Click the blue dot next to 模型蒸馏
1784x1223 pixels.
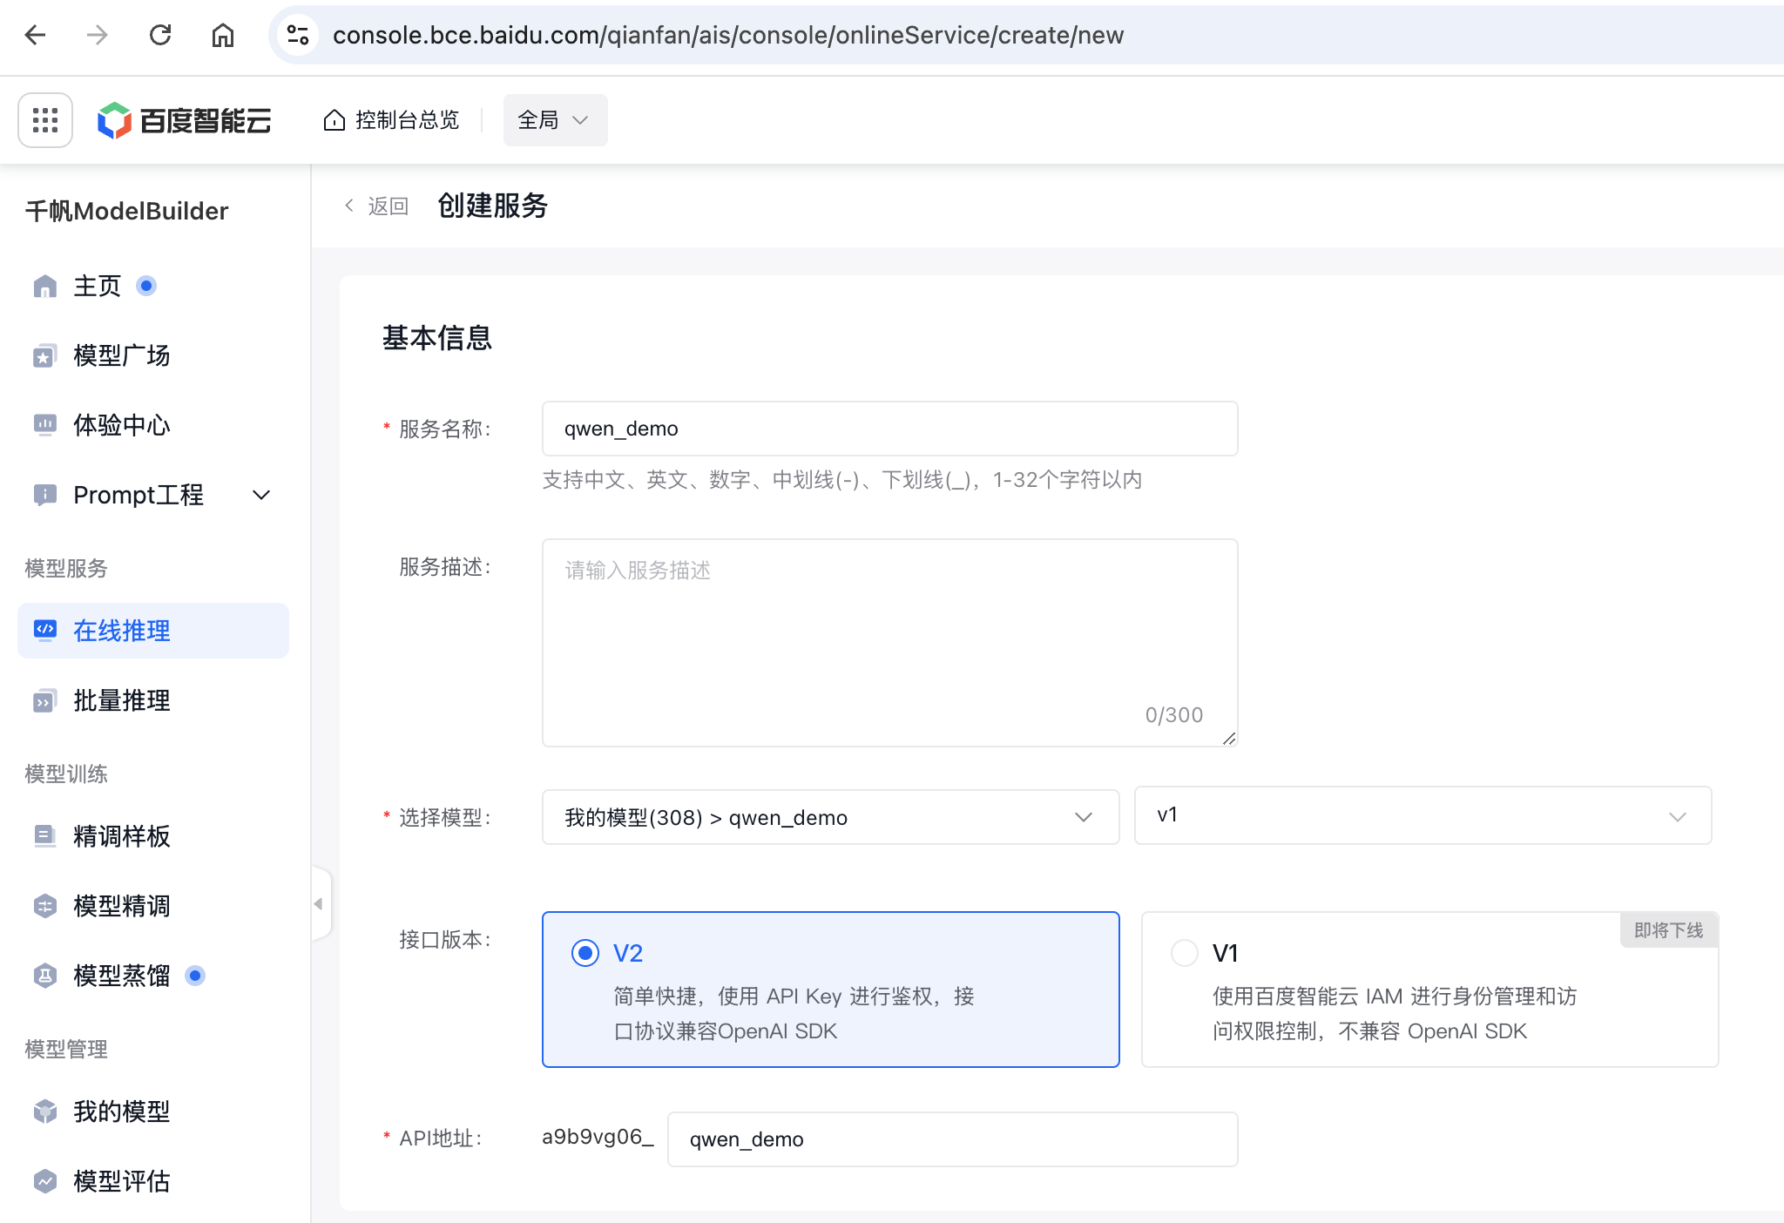coord(195,976)
